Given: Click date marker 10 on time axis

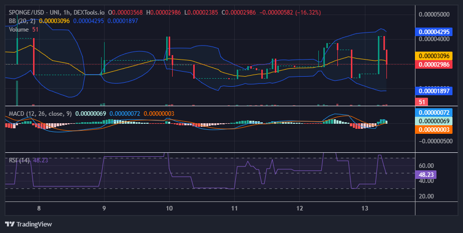Looking at the screenshot, I should tap(169, 208).
